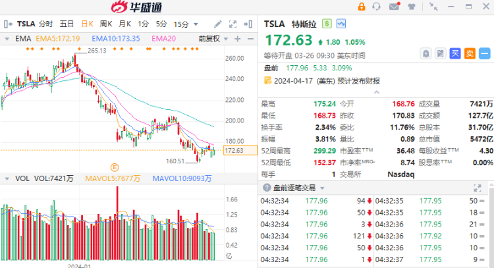Viewport: 494px width, 268px height.
Task: Remove indicator with minus icon
Action: click(x=250, y=39)
